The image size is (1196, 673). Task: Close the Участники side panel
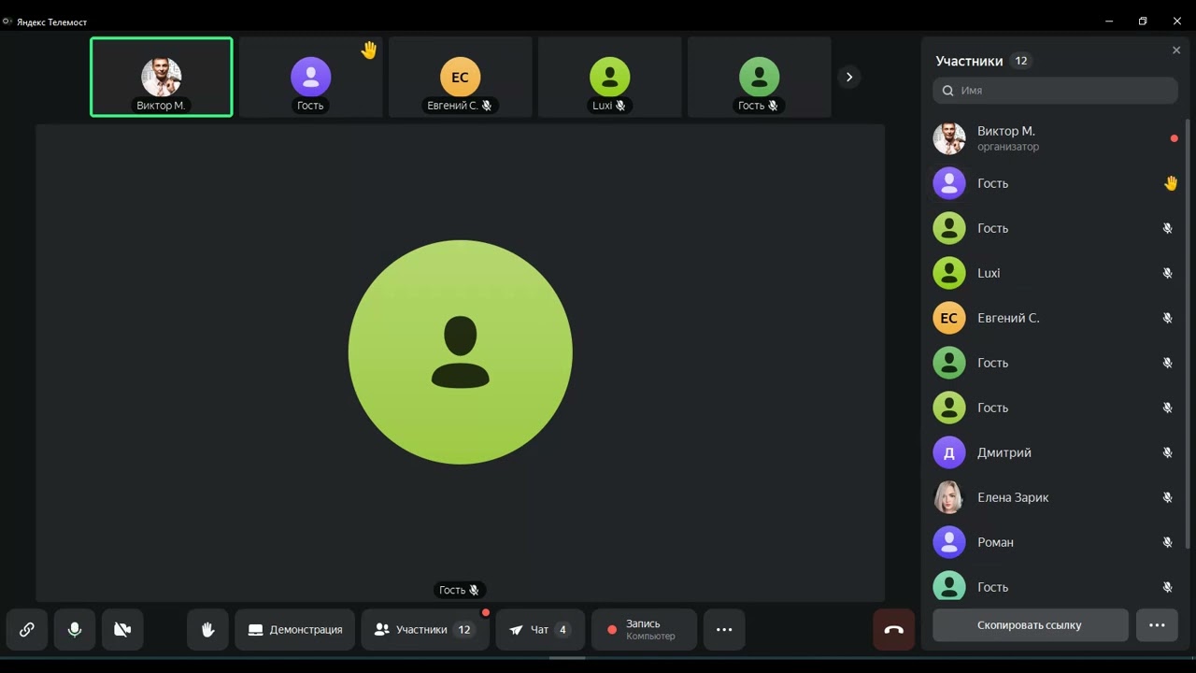(x=1176, y=50)
